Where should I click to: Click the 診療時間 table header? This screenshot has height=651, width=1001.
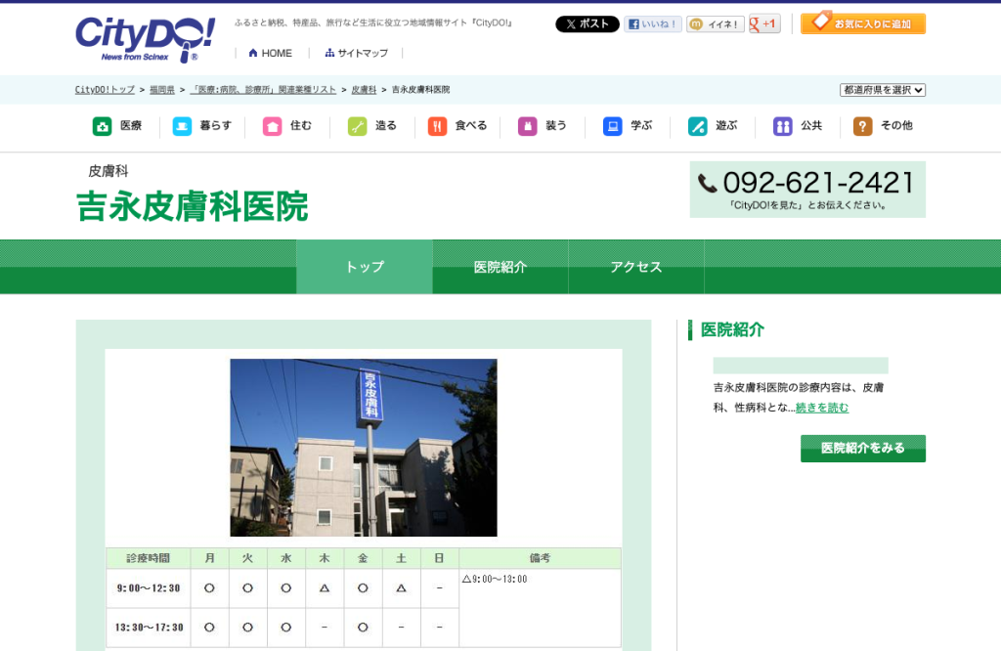(x=149, y=558)
